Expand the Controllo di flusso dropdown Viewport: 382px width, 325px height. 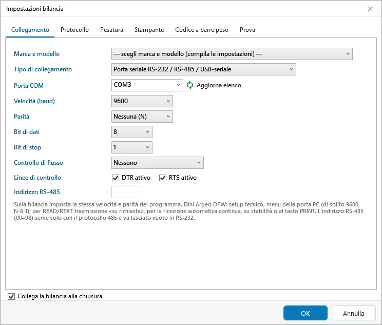tap(158, 163)
